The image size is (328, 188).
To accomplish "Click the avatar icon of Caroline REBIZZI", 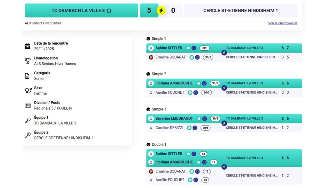I will tap(151, 128).
